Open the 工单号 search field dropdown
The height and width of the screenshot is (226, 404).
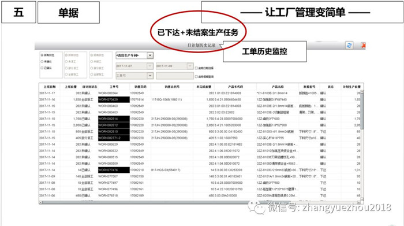(150, 76)
